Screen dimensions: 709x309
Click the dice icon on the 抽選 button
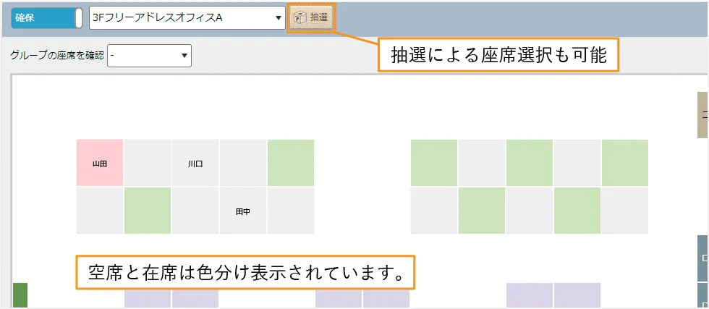click(299, 17)
